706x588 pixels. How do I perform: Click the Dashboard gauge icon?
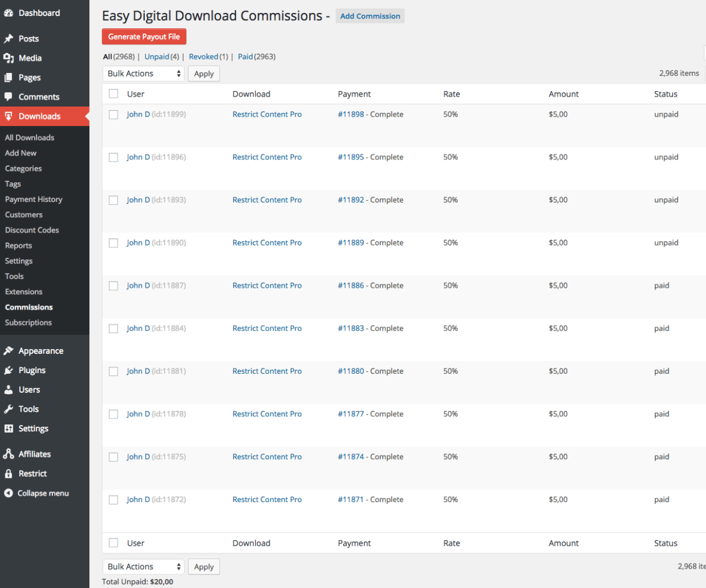click(x=8, y=13)
